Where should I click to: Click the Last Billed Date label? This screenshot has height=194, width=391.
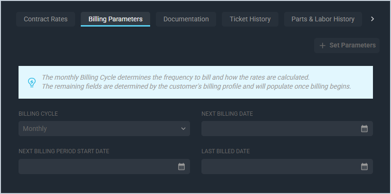pos(226,151)
